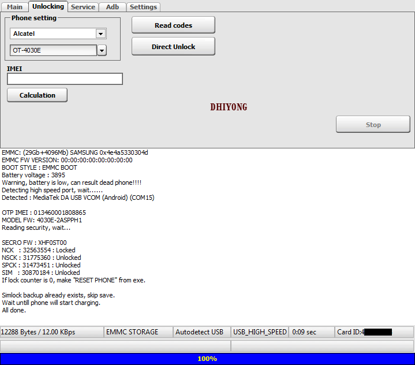Image resolution: width=415 pixels, height=365 pixels.
Task: Select the Autodetect USB status panel
Action: (201, 332)
